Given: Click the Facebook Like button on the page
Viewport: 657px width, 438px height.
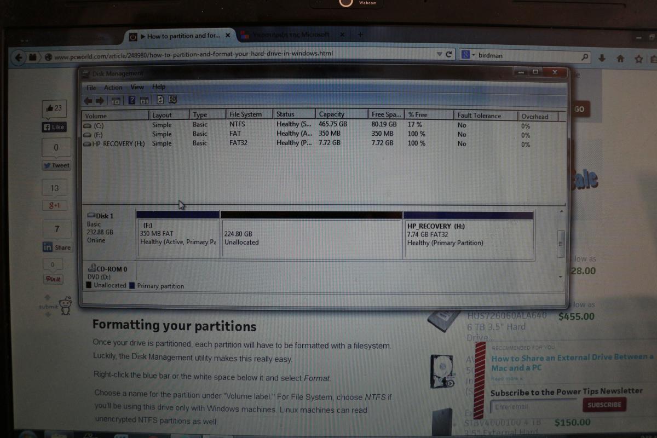Looking at the screenshot, I should coord(54,127).
